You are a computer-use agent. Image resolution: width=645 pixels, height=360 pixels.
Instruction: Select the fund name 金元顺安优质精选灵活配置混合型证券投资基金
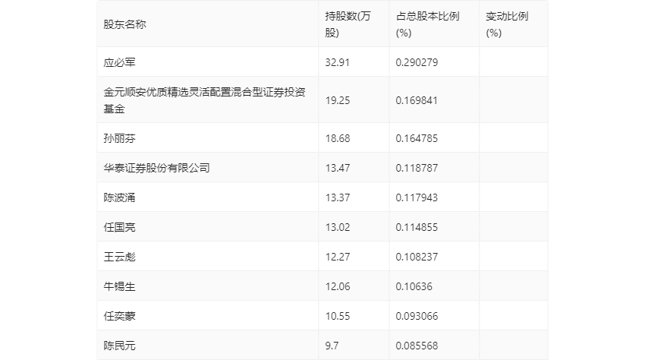click(204, 100)
